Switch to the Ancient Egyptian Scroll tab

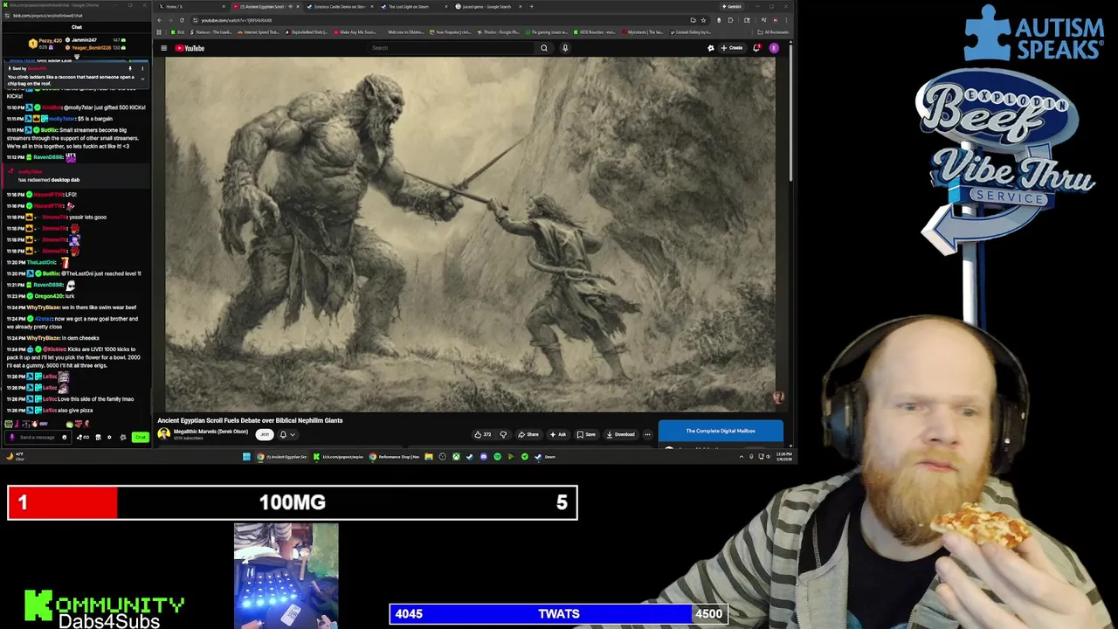tap(268, 7)
